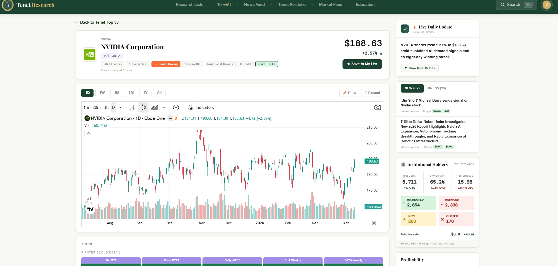This screenshot has height=266, width=558.
Task: Click the Institutional Holders bank icon
Action: (x=403, y=165)
